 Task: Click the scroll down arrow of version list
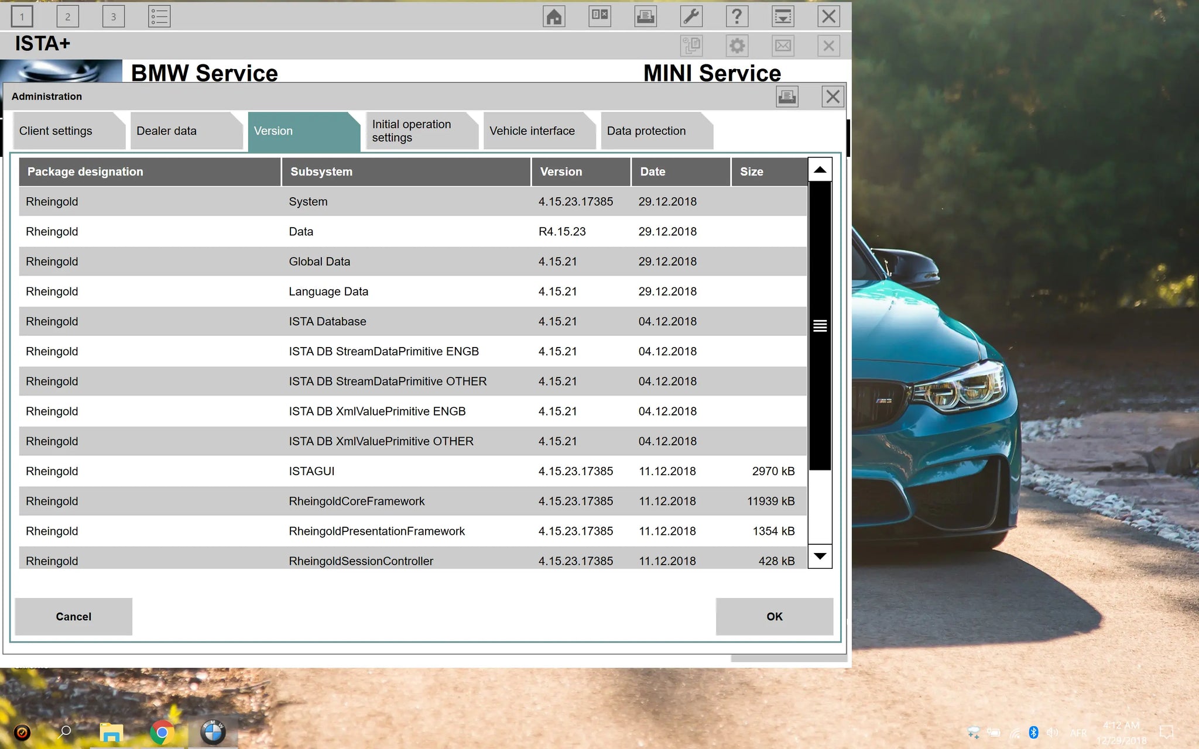pyautogui.click(x=820, y=556)
